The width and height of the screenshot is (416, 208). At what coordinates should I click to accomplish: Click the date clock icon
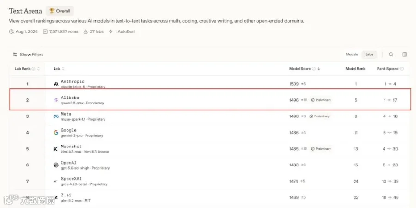(11, 31)
